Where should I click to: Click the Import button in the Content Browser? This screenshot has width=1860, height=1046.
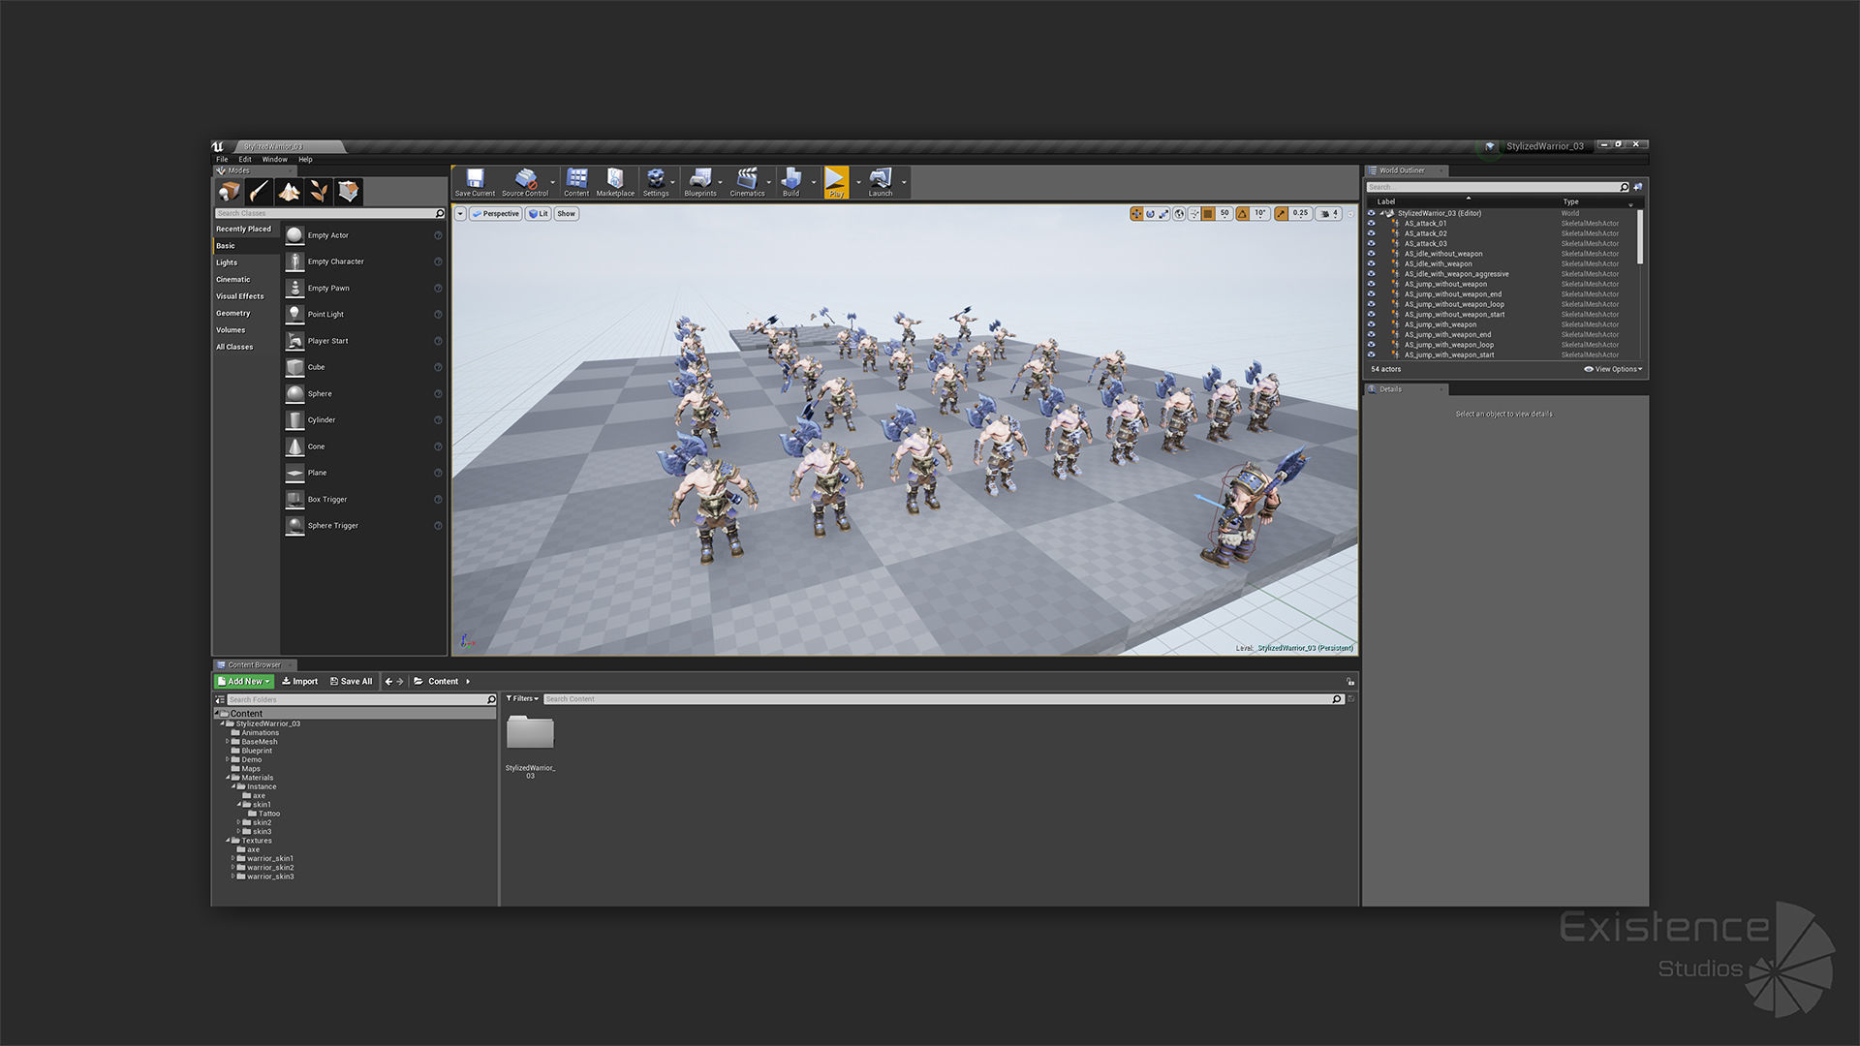tap(300, 681)
